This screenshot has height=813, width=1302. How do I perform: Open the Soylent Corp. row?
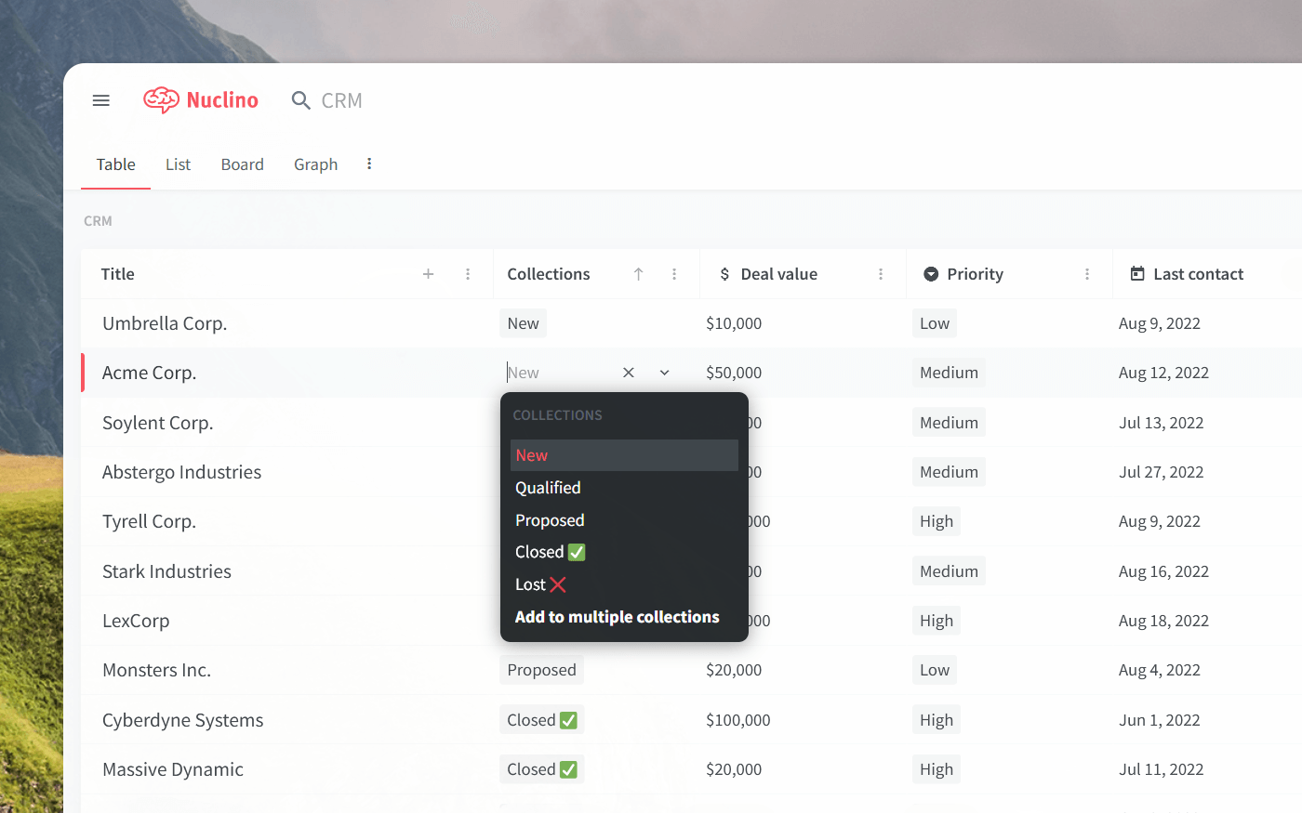pos(158,423)
